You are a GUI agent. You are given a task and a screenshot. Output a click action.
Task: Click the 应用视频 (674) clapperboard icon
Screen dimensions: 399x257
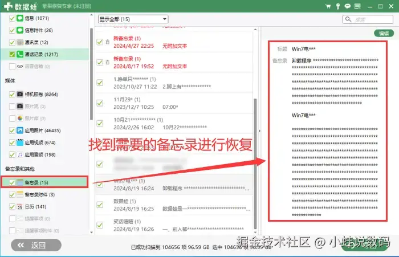[20, 142]
